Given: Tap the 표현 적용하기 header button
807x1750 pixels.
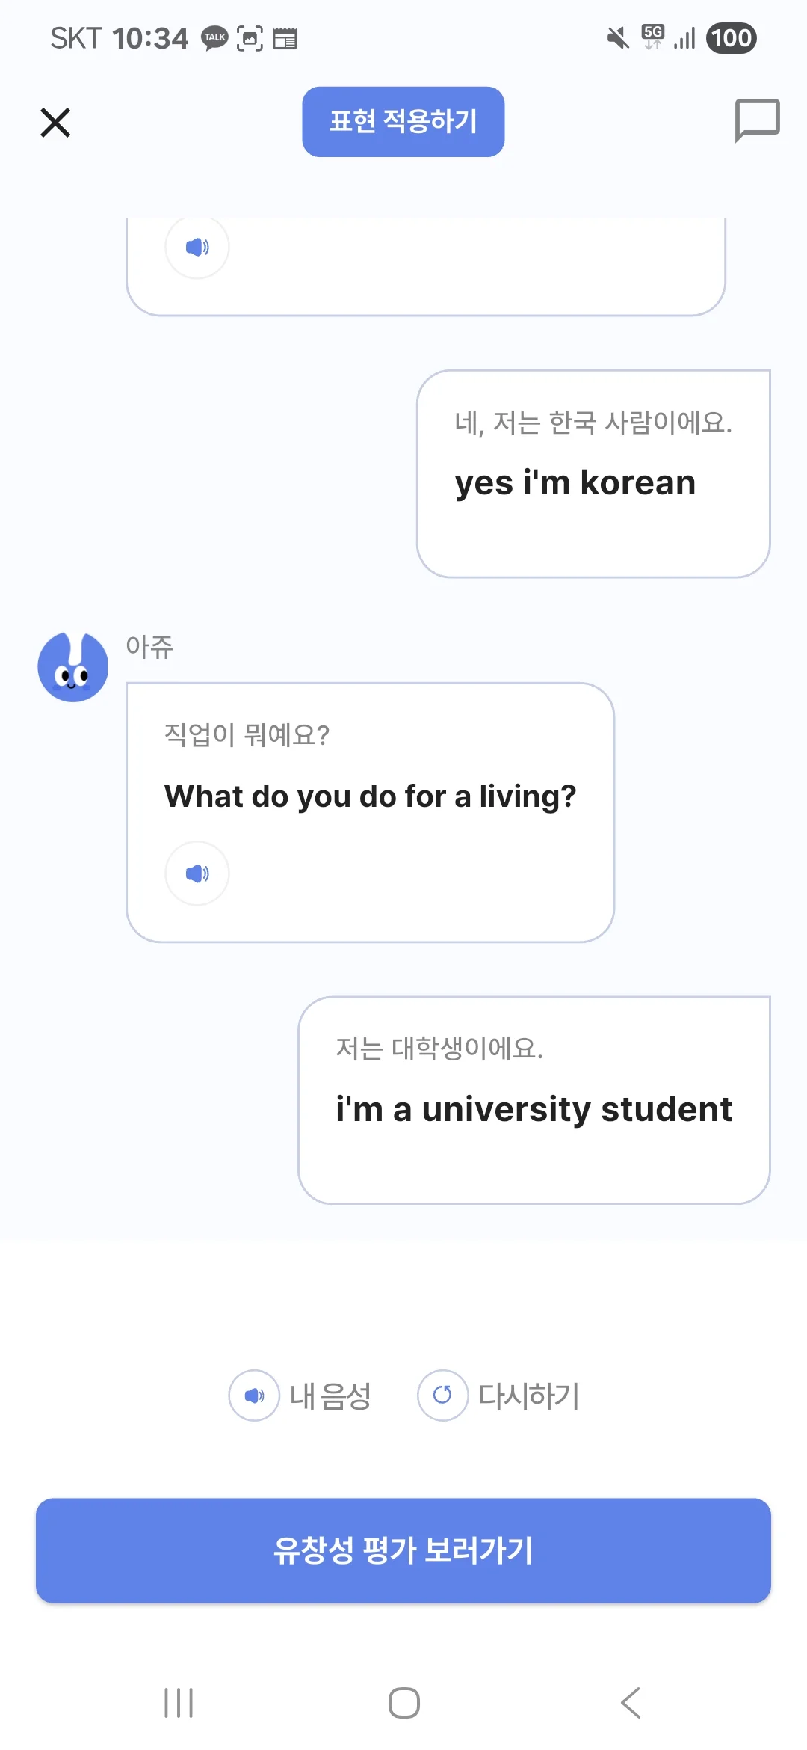Looking at the screenshot, I should coord(403,121).
